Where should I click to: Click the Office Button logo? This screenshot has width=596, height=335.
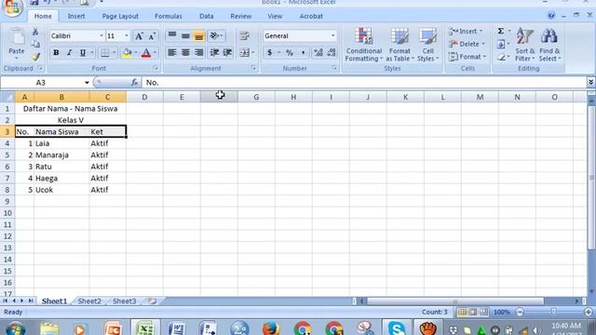12,7
